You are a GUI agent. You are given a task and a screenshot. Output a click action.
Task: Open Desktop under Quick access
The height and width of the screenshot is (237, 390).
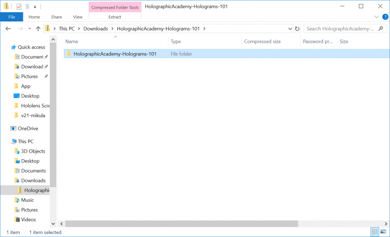(30, 96)
